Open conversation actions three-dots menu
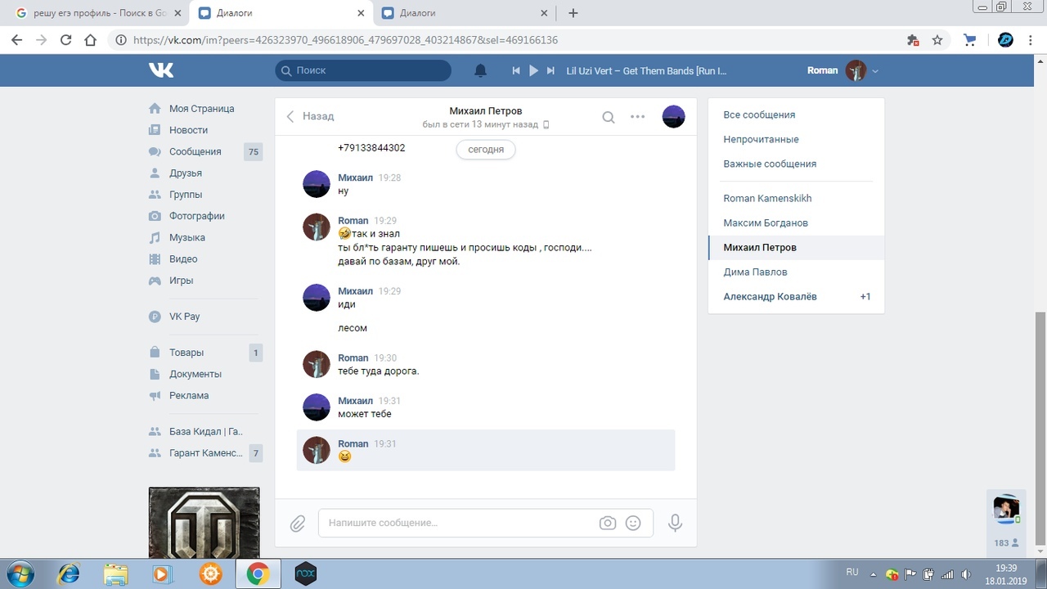 click(638, 117)
